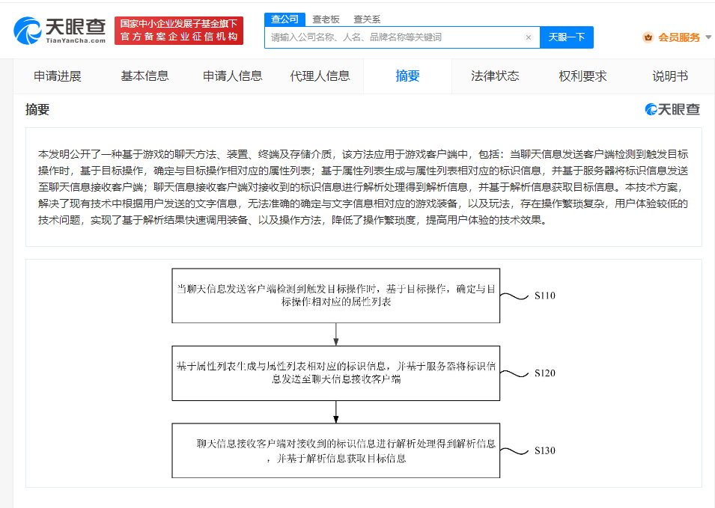
Task: View the 法律状态 tab
Action: pyautogui.click(x=495, y=76)
